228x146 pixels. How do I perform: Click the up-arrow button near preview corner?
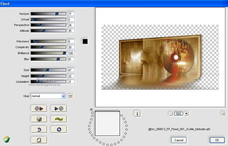coord(223,113)
